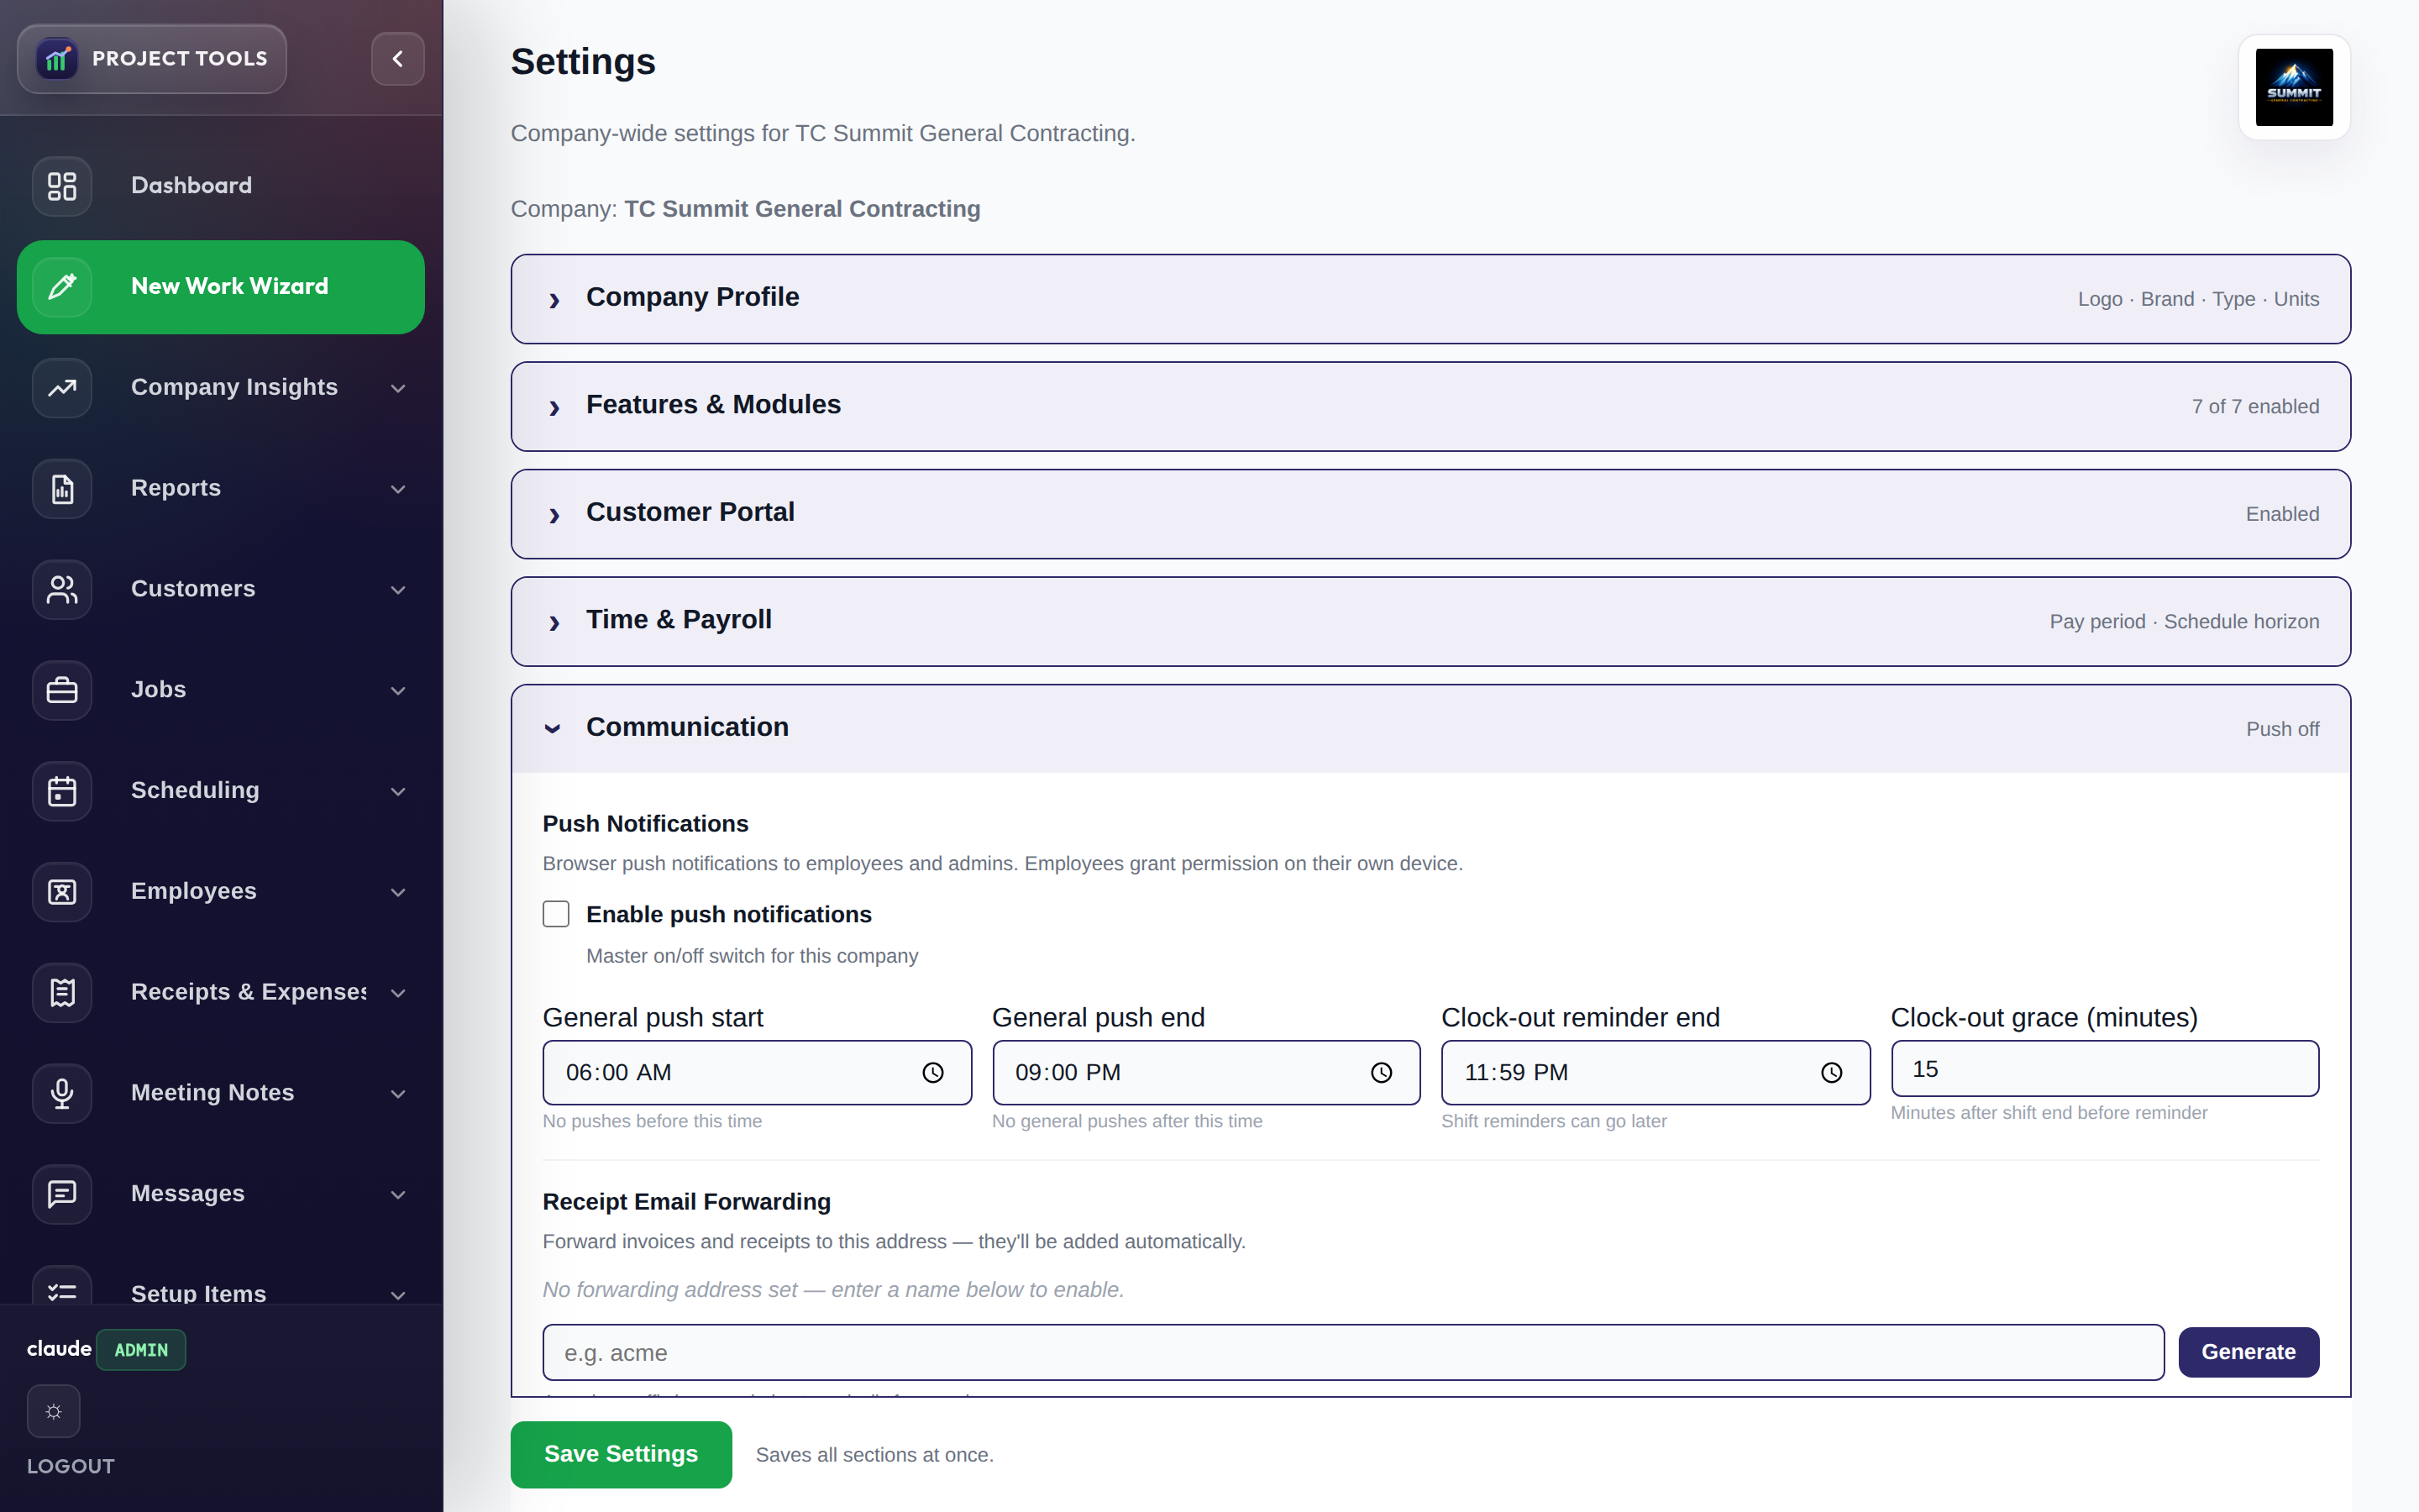Click the Messages chat bubble icon
The width and height of the screenshot is (2419, 1512).
click(62, 1194)
